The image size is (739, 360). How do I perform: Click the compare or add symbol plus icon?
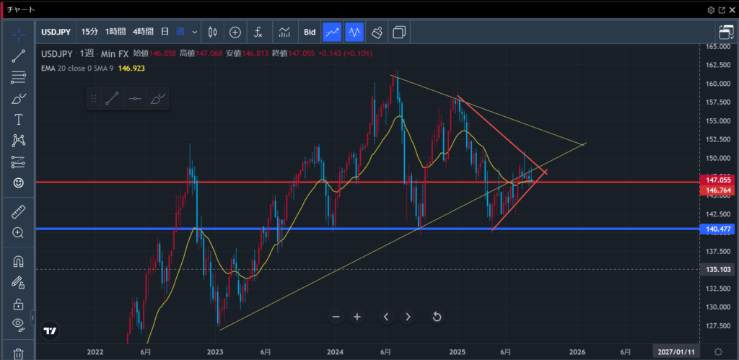[x=235, y=32]
